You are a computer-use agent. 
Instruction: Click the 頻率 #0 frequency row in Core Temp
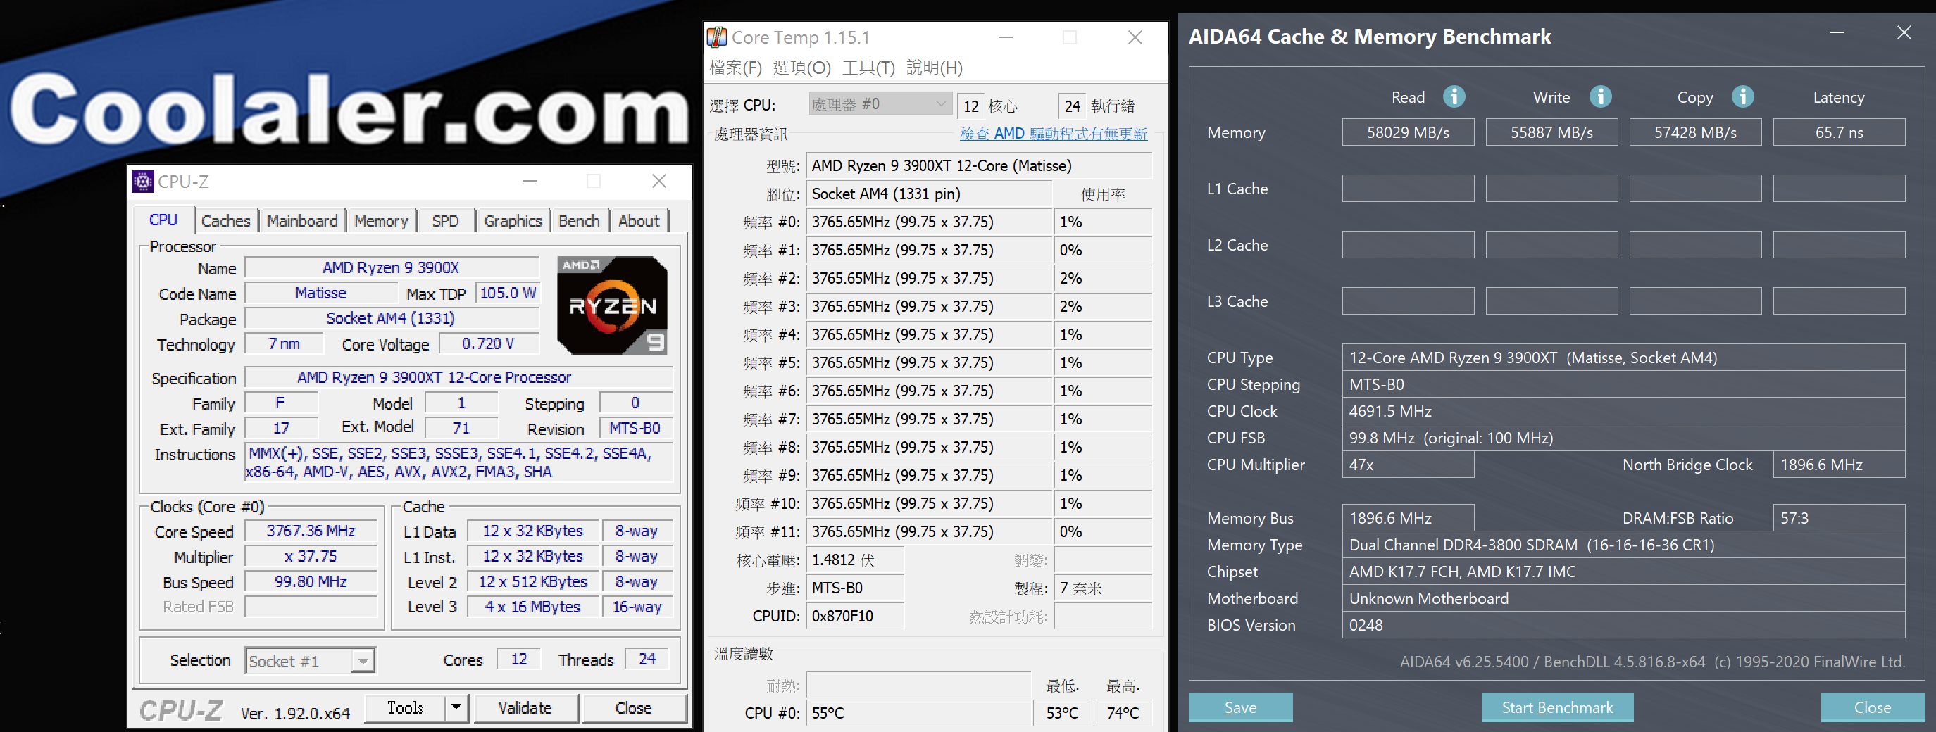point(929,222)
